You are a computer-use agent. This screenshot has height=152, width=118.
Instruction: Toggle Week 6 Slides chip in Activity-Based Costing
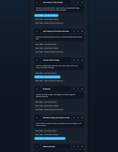pyautogui.click(x=49, y=81)
